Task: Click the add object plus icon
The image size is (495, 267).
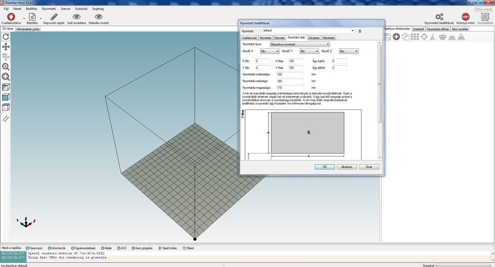Action: point(396,37)
